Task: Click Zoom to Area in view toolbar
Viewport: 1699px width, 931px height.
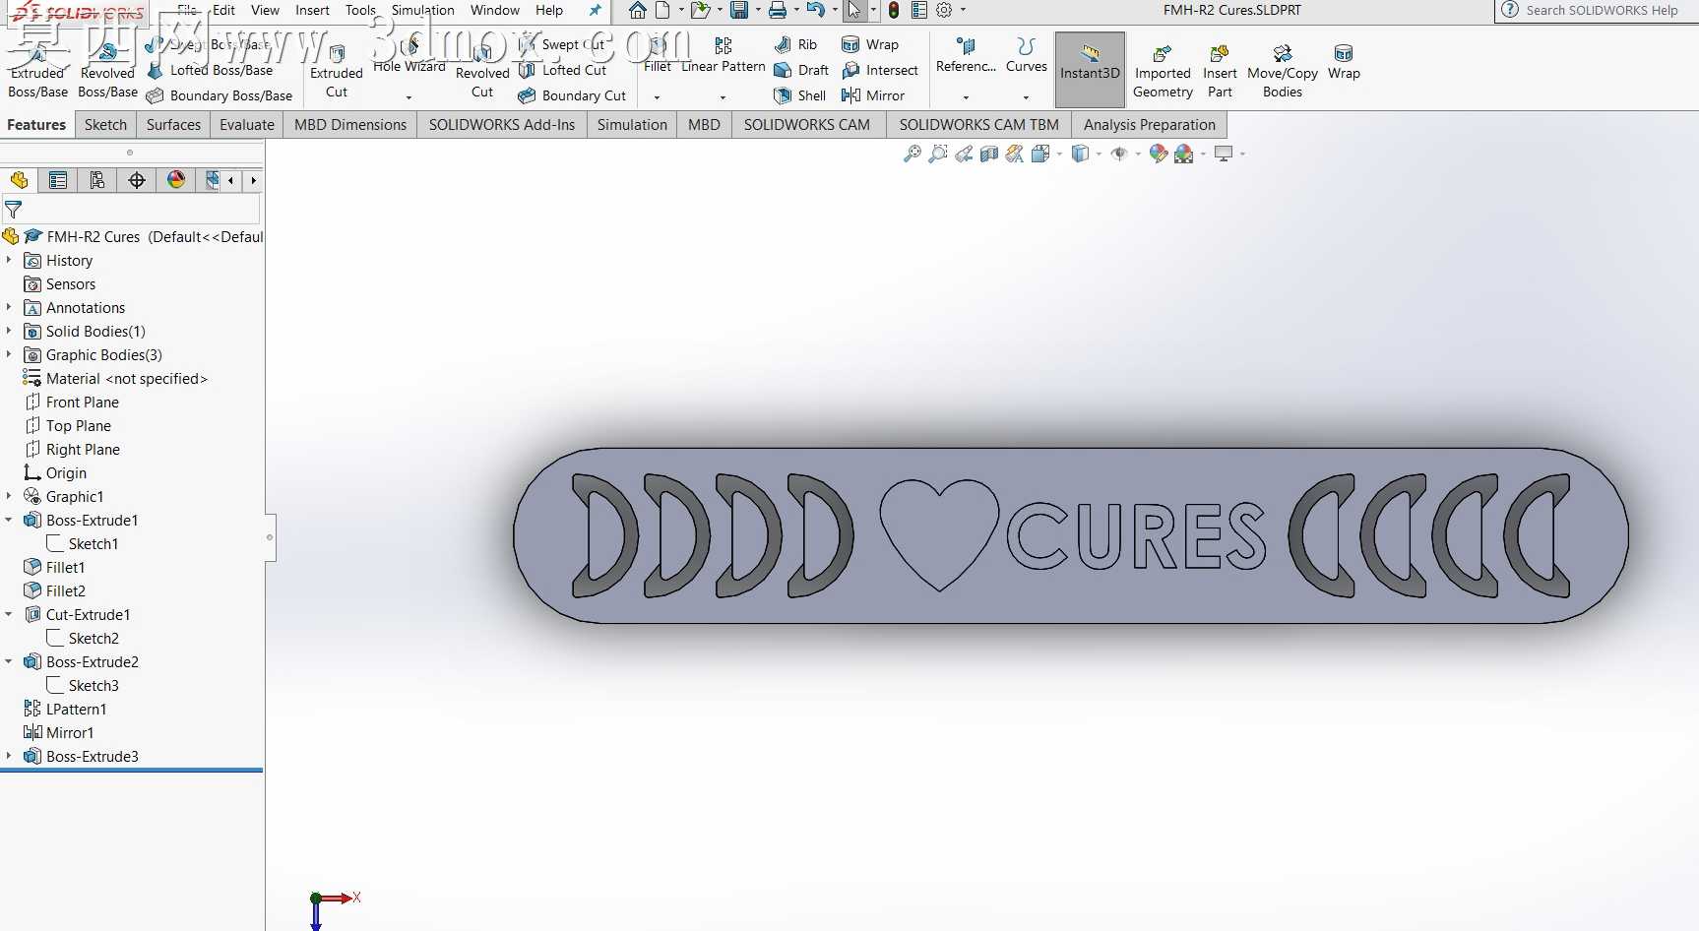Action: pyautogui.click(x=938, y=154)
